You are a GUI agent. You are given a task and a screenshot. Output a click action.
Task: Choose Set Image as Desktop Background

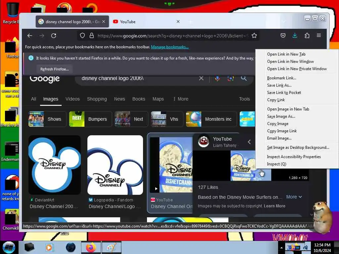coord(298,148)
